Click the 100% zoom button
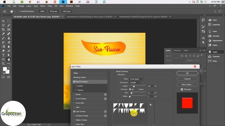Image resolution: width=225 pixels, height=126 pixels. (42, 11)
